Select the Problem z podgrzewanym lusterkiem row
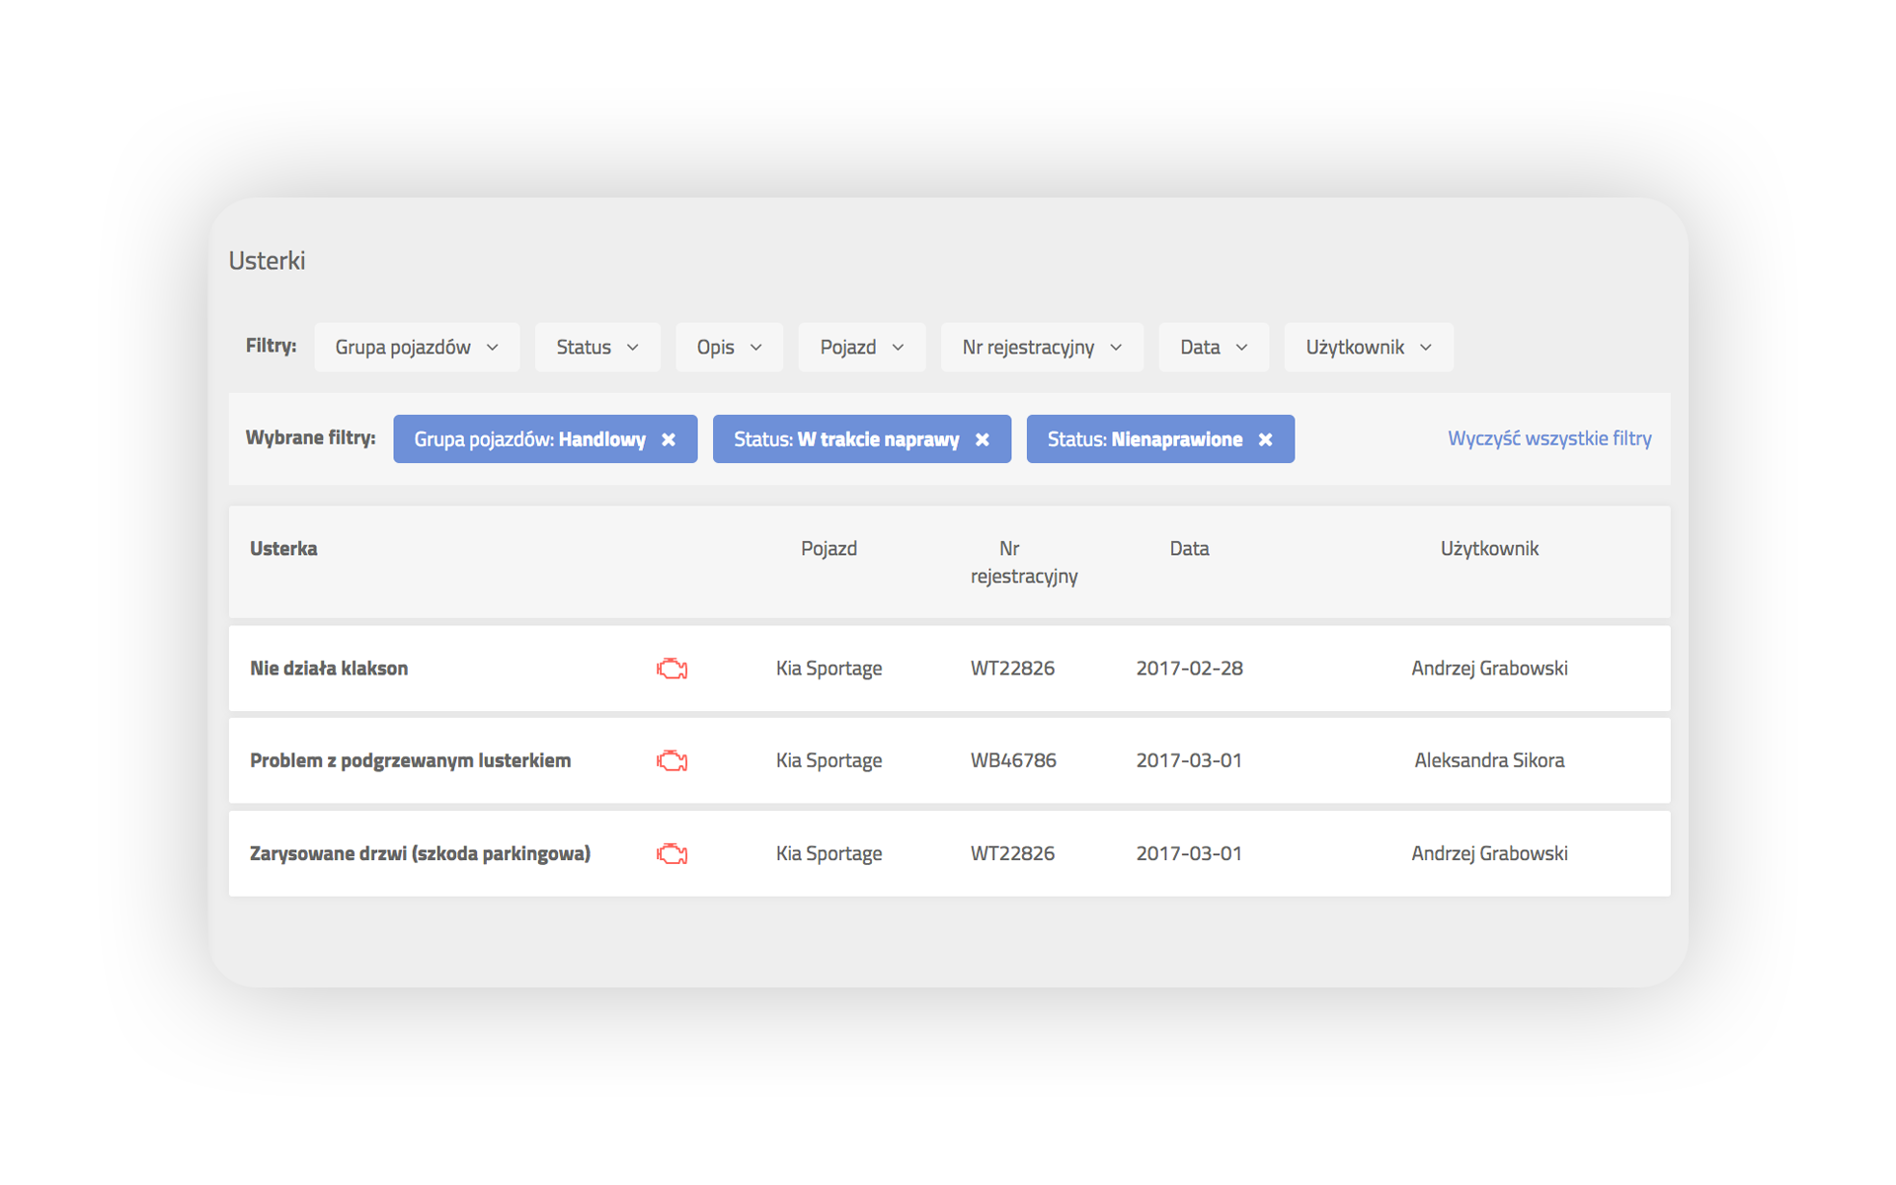 pyautogui.click(x=410, y=760)
